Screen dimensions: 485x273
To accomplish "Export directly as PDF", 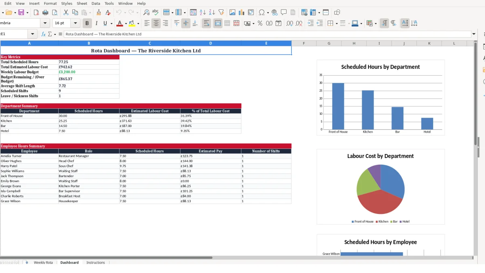I will point(36,13).
